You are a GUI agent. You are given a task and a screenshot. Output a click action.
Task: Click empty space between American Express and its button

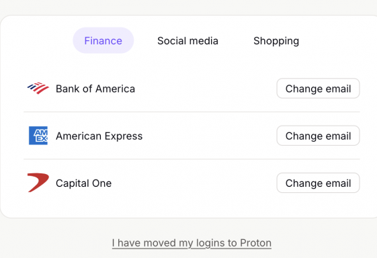point(209,136)
